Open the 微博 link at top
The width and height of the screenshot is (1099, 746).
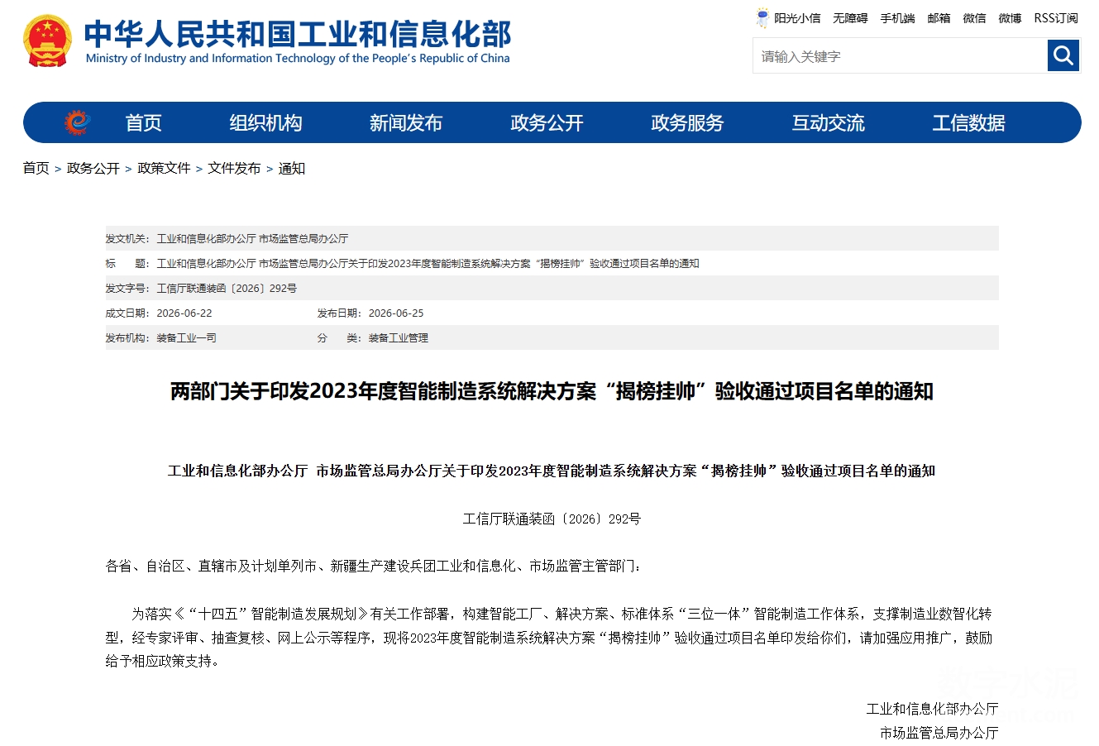pos(1010,18)
